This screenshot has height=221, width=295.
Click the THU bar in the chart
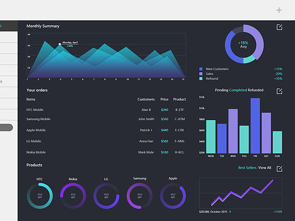pyautogui.click(x=244, y=139)
